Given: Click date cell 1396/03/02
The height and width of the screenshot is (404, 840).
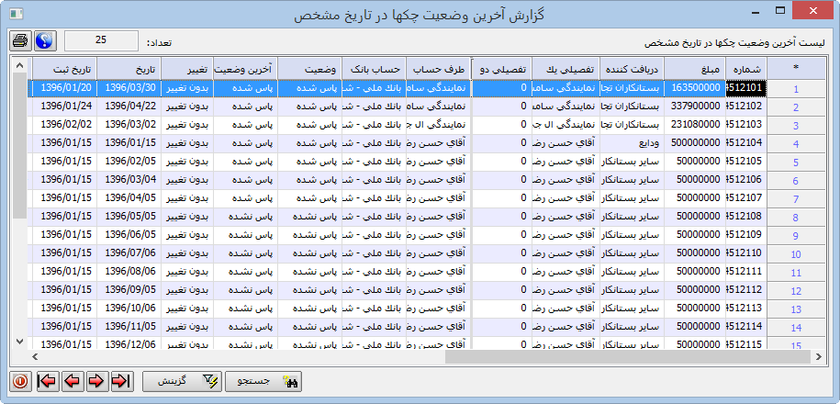Looking at the screenshot, I should tap(129, 125).
